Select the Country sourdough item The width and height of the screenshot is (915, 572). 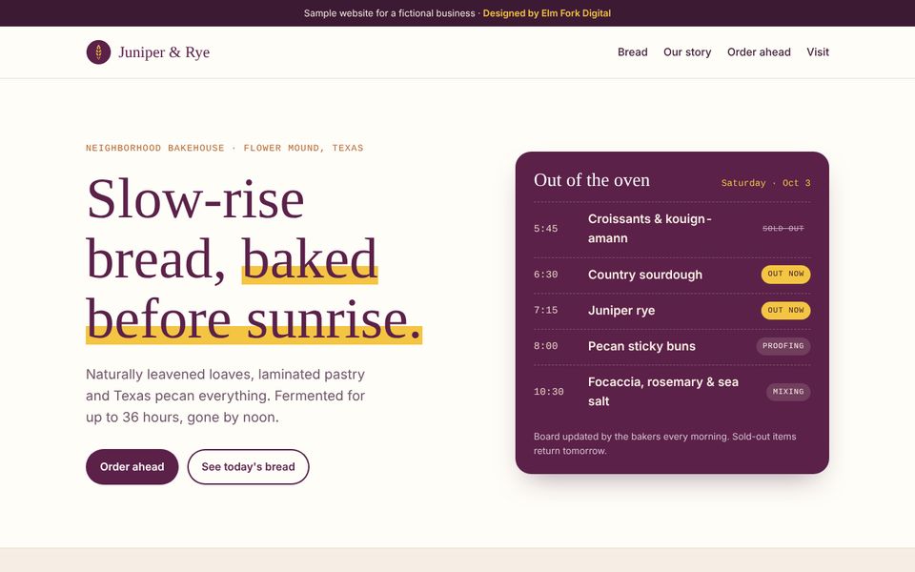645,275
